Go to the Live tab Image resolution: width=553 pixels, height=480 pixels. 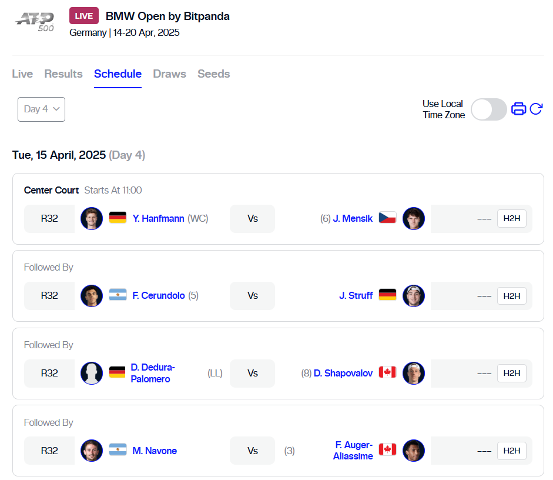pos(22,74)
